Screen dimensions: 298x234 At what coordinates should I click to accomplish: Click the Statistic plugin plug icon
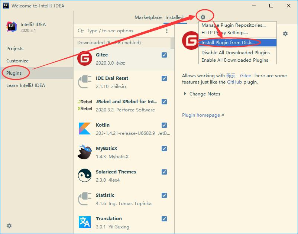pyautogui.click(x=85, y=199)
